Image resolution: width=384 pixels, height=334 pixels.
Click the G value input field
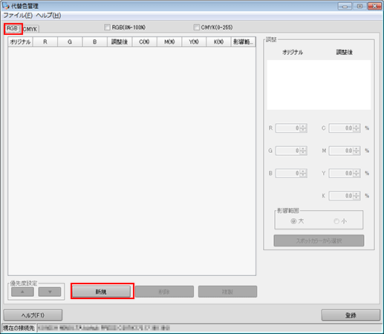[288, 151]
